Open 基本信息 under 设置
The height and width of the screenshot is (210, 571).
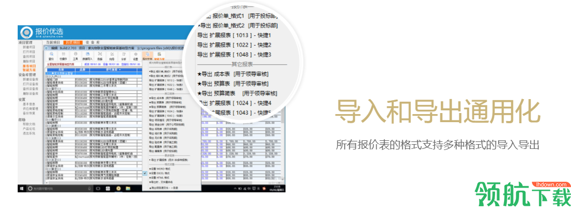(x=29, y=104)
